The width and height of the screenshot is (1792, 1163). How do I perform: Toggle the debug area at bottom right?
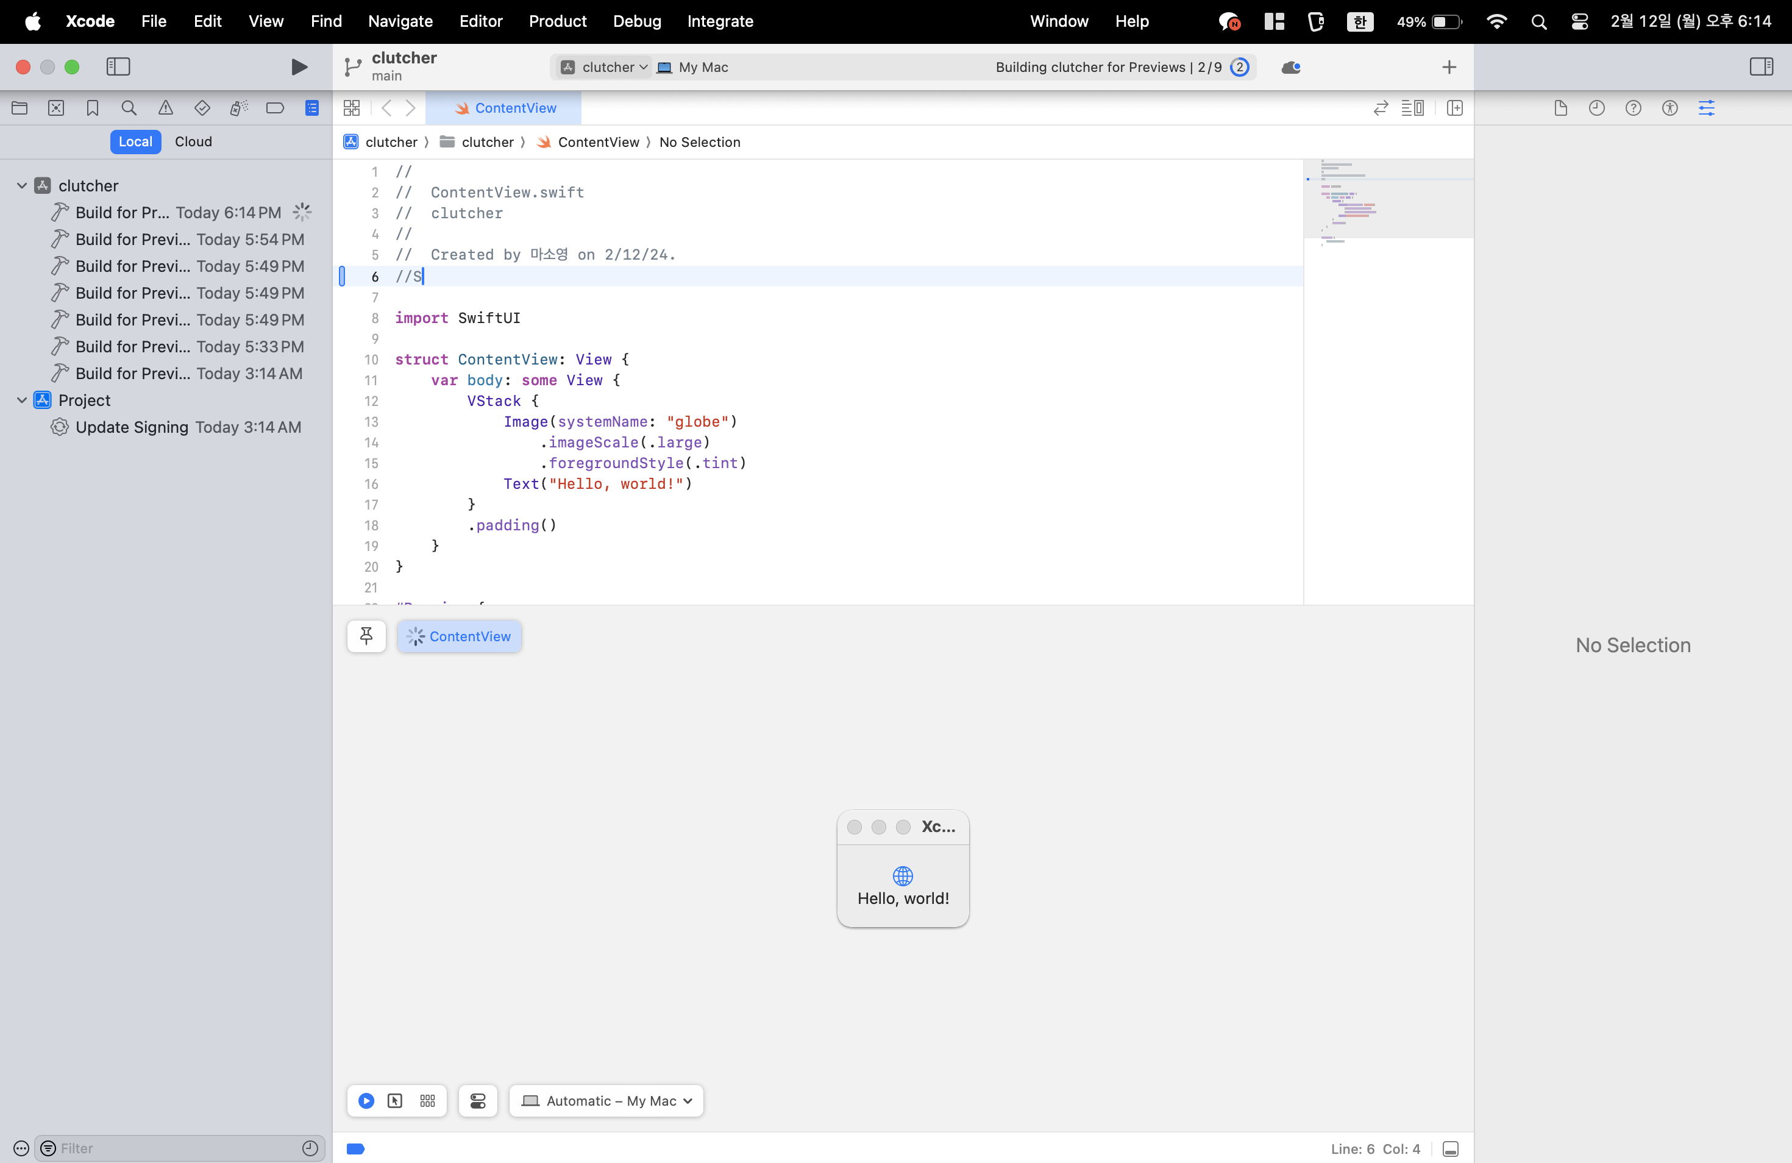[1451, 1149]
